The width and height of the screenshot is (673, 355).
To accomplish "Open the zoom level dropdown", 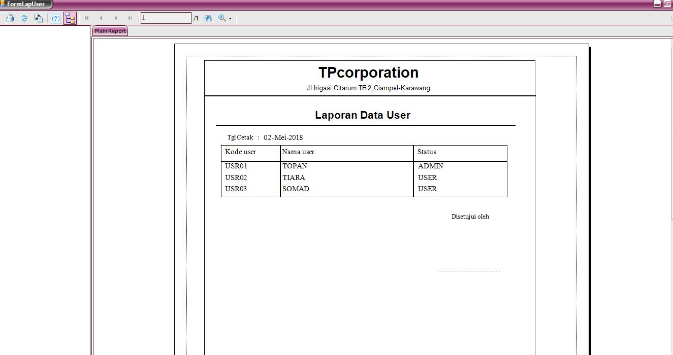I will (230, 18).
